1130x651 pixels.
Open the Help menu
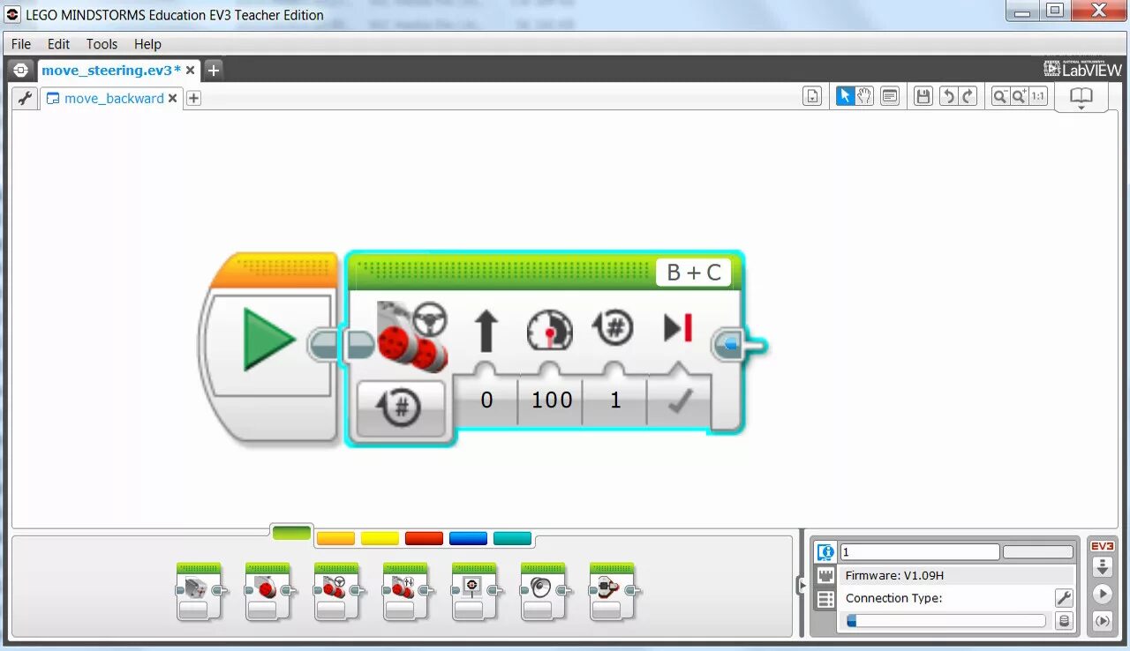tap(147, 44)
